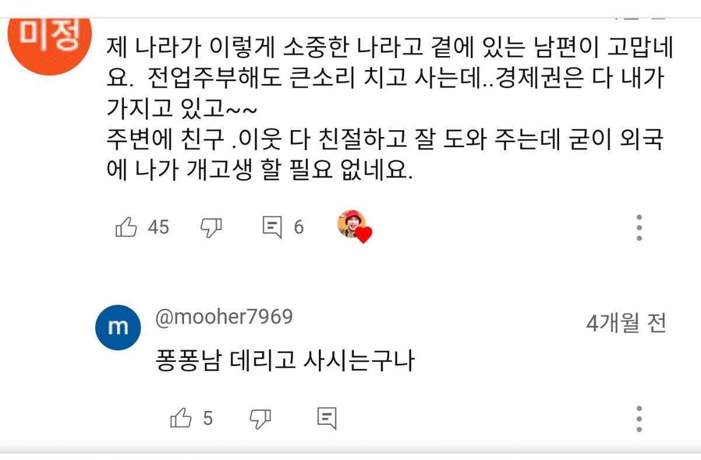Image resolution: width=701 pixels, height=460 pixels.
Task: Click the red creator heart badge
Action: (364, 235)
